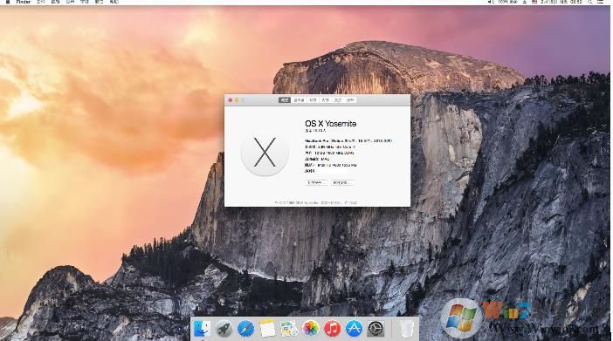Open the App Store icon in Dock
The image size is (613, 341).
point(354,329)
